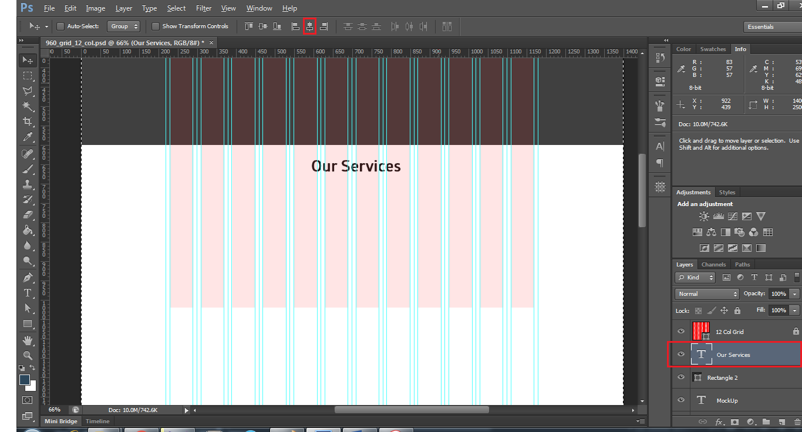Select the Eyedropper tool in toolbox

[28, 137]
